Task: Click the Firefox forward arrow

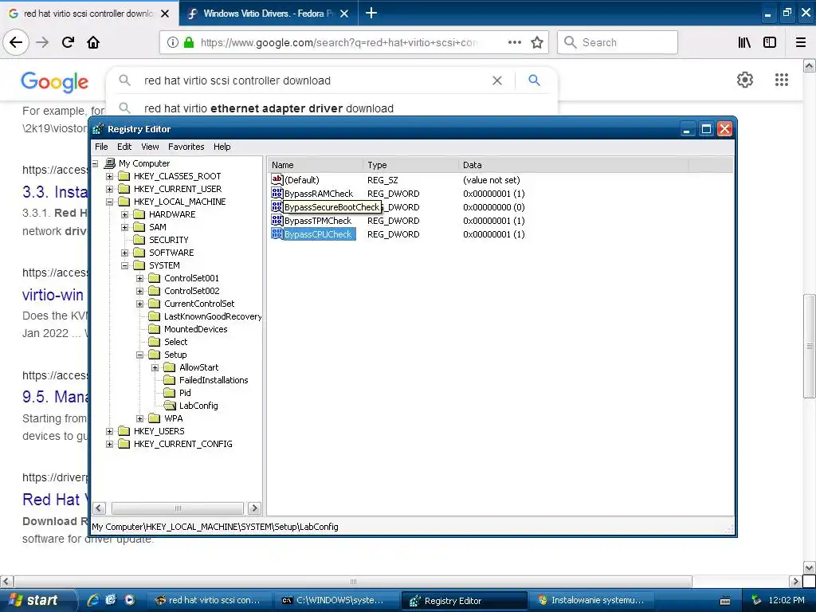Action: coord(42,42)
